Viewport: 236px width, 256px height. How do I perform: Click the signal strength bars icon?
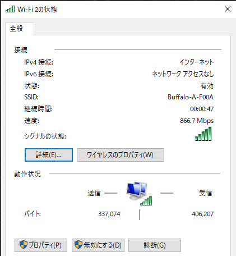point(203,134)
